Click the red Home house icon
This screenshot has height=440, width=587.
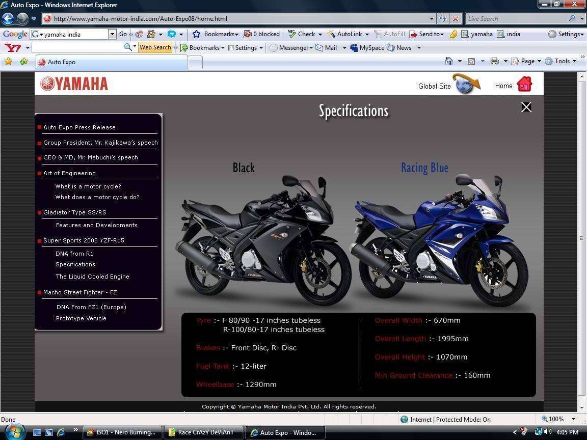(524, 84)
